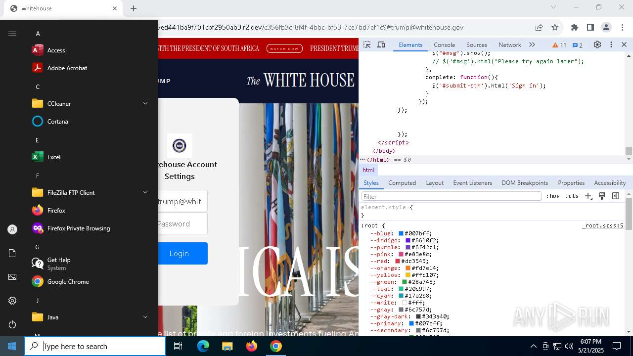
Task: Toggle computed styles sidebar icon
Action: (x=616, y=196)
